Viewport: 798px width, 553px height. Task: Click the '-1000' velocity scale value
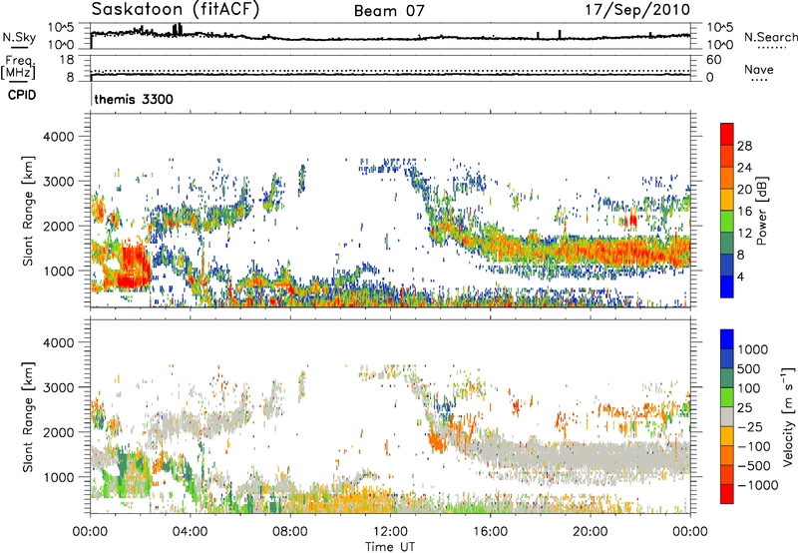(757, 485)
